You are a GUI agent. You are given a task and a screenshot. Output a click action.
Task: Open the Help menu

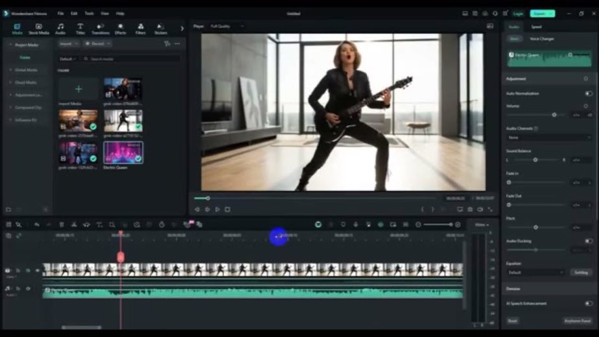[x=120, y=14]
